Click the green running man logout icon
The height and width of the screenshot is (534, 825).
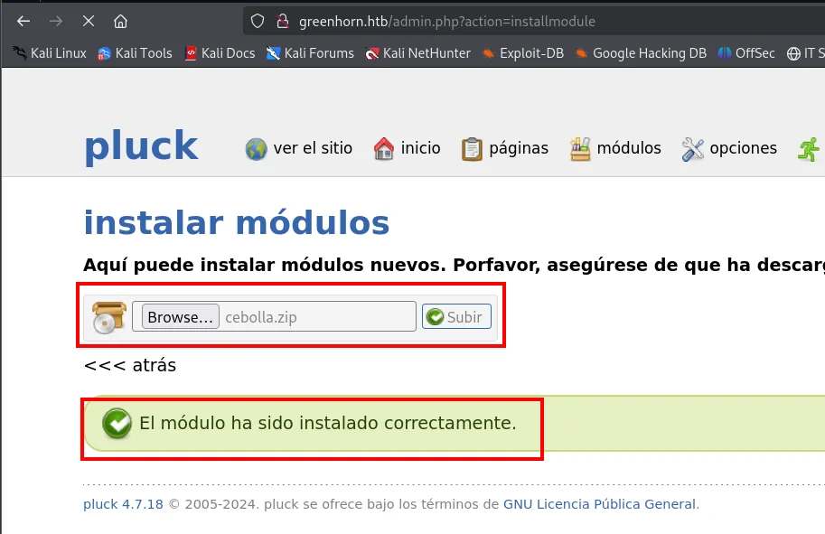point(810,149)
